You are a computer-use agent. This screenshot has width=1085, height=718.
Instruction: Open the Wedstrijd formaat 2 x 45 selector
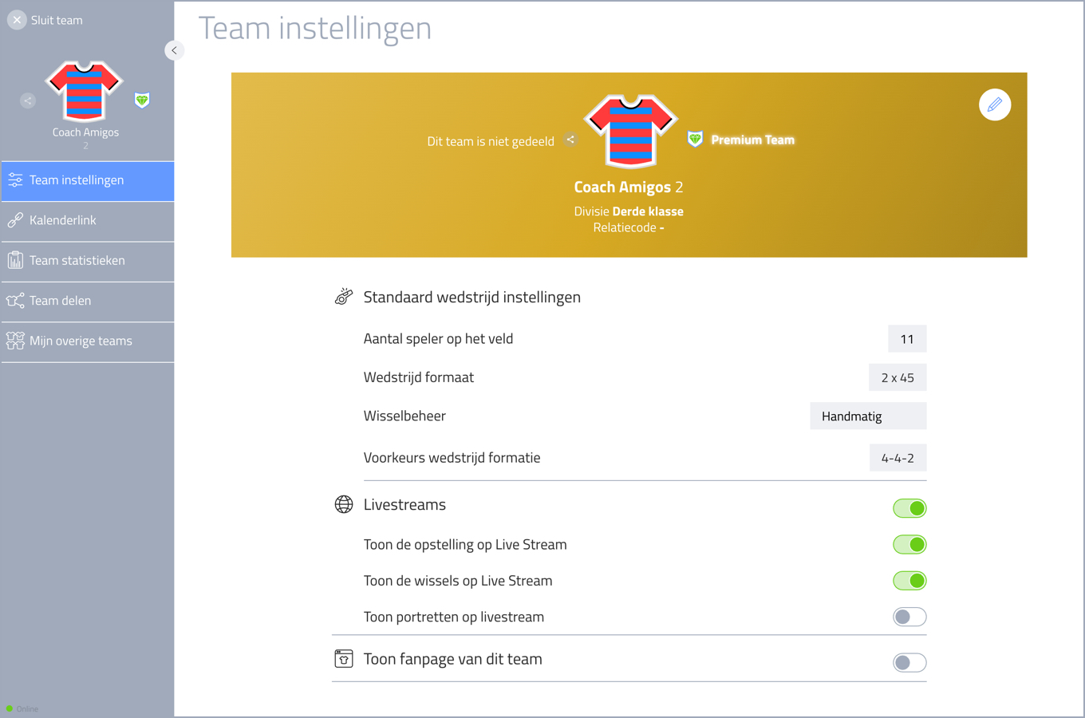coord(898,377)
